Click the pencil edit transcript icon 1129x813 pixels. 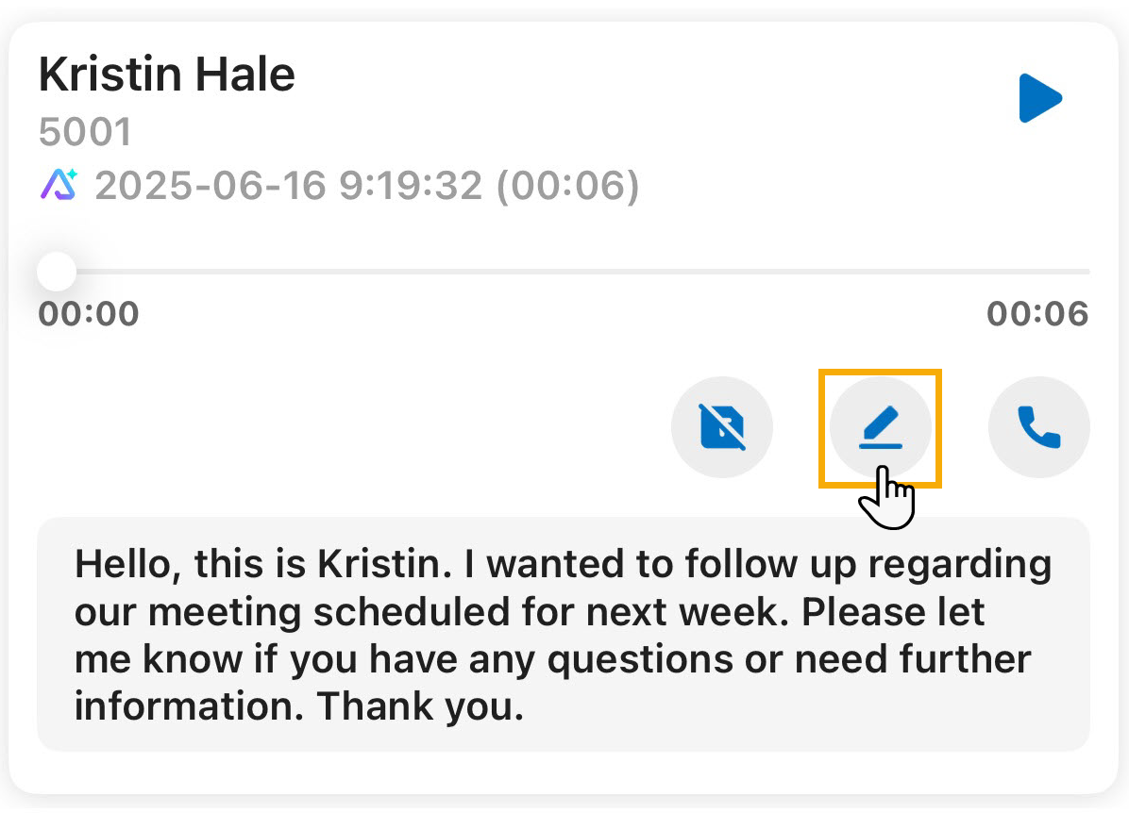881,428
